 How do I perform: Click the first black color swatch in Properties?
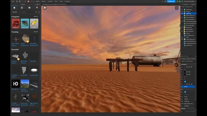click(185, 72)
